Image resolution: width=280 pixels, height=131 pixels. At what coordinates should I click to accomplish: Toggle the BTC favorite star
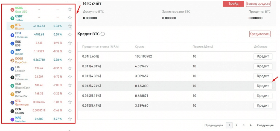pyautogui.click(x=70, y=26)
